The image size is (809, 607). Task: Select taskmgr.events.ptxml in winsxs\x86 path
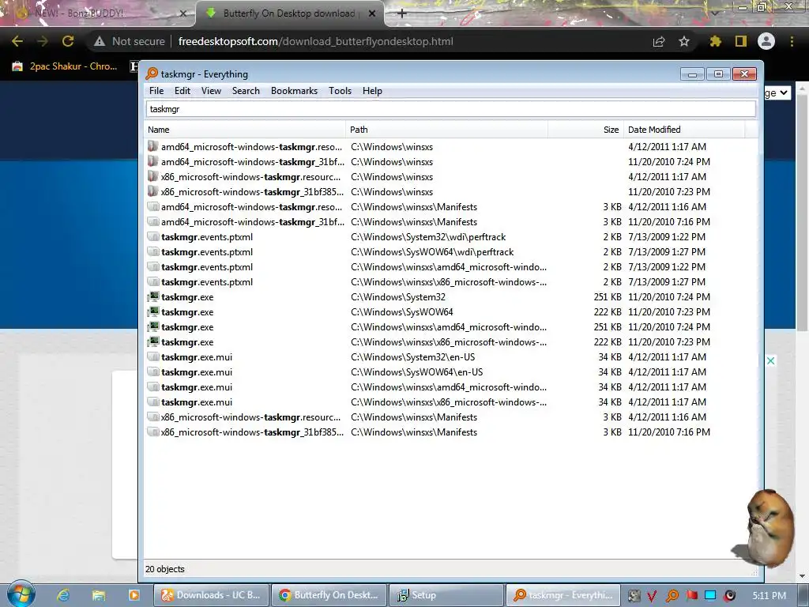coord(207,282)
